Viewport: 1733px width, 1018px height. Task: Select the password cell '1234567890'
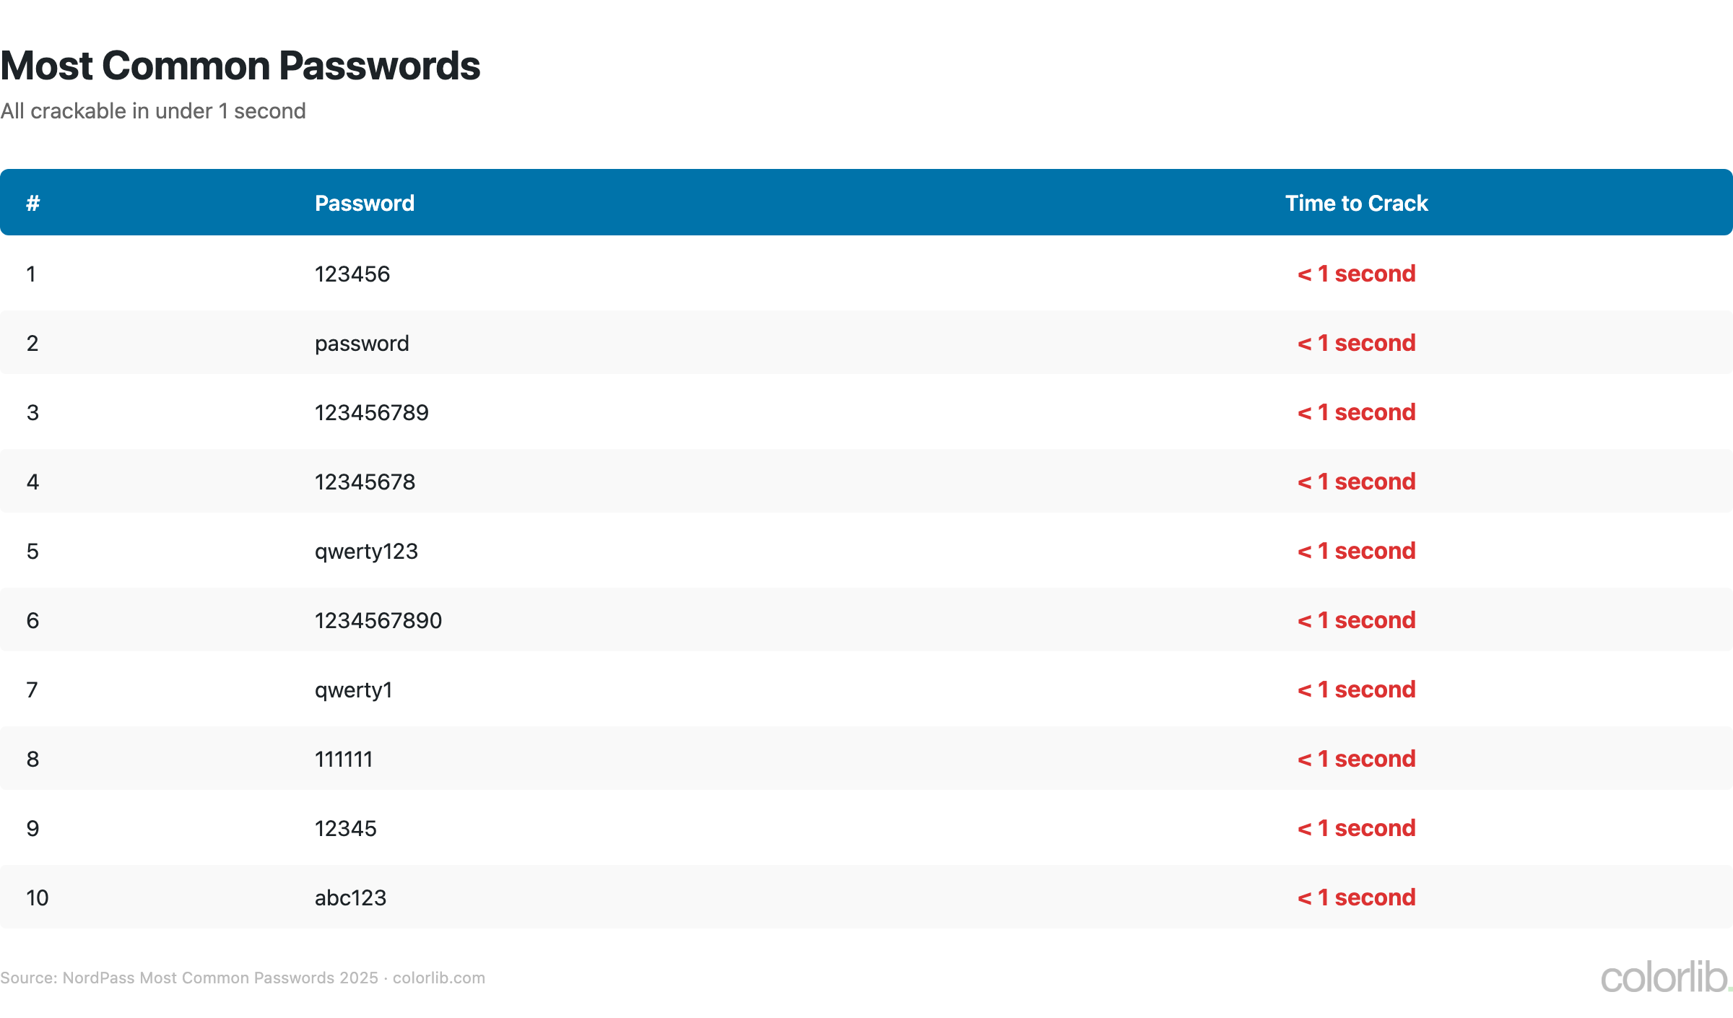pyautogui.click(x=378, y=621)
